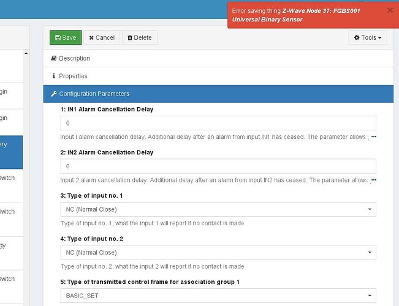Click the wrench icon in Configuration Parameters

coord(54,94)
